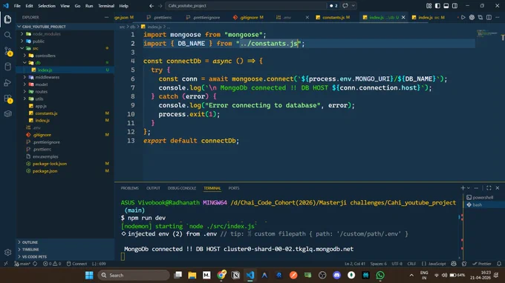Click the Windows Start button
Viewport: 505px width, 283px height.
pyautogui.click(x=89, y=275)
